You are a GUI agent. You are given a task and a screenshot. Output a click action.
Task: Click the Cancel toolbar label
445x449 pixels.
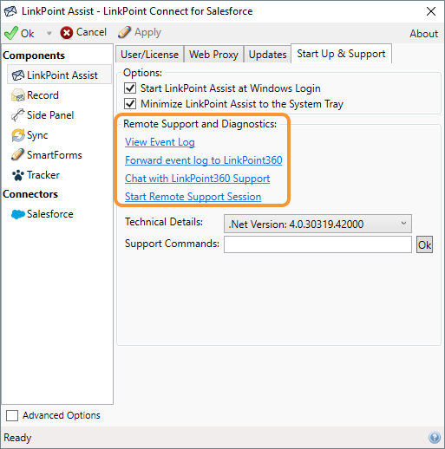91,32
